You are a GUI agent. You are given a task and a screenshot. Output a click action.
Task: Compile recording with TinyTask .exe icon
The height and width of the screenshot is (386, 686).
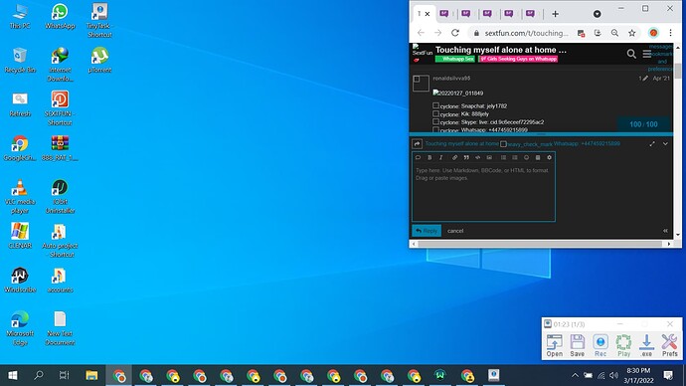646,345
